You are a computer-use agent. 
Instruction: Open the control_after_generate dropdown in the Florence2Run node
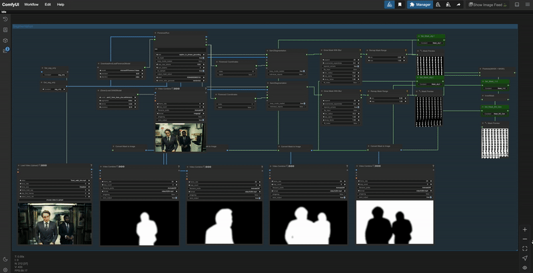pyautogui.click(x=180, y=81)
